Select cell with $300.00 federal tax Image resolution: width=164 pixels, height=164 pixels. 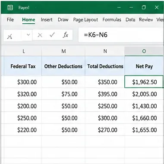click(23, 82)
